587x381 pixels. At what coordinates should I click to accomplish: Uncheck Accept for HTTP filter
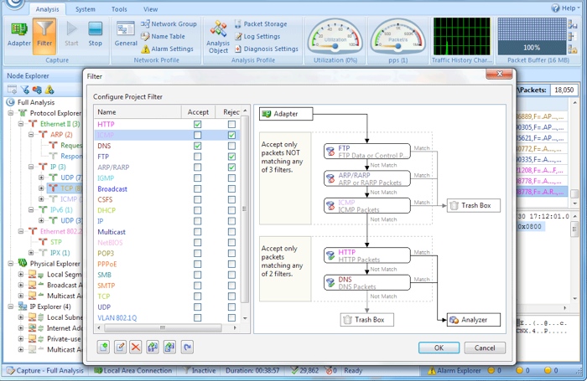tap(197, 124)
